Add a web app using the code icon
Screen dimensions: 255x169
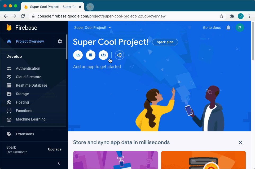(x=103, y=55)
